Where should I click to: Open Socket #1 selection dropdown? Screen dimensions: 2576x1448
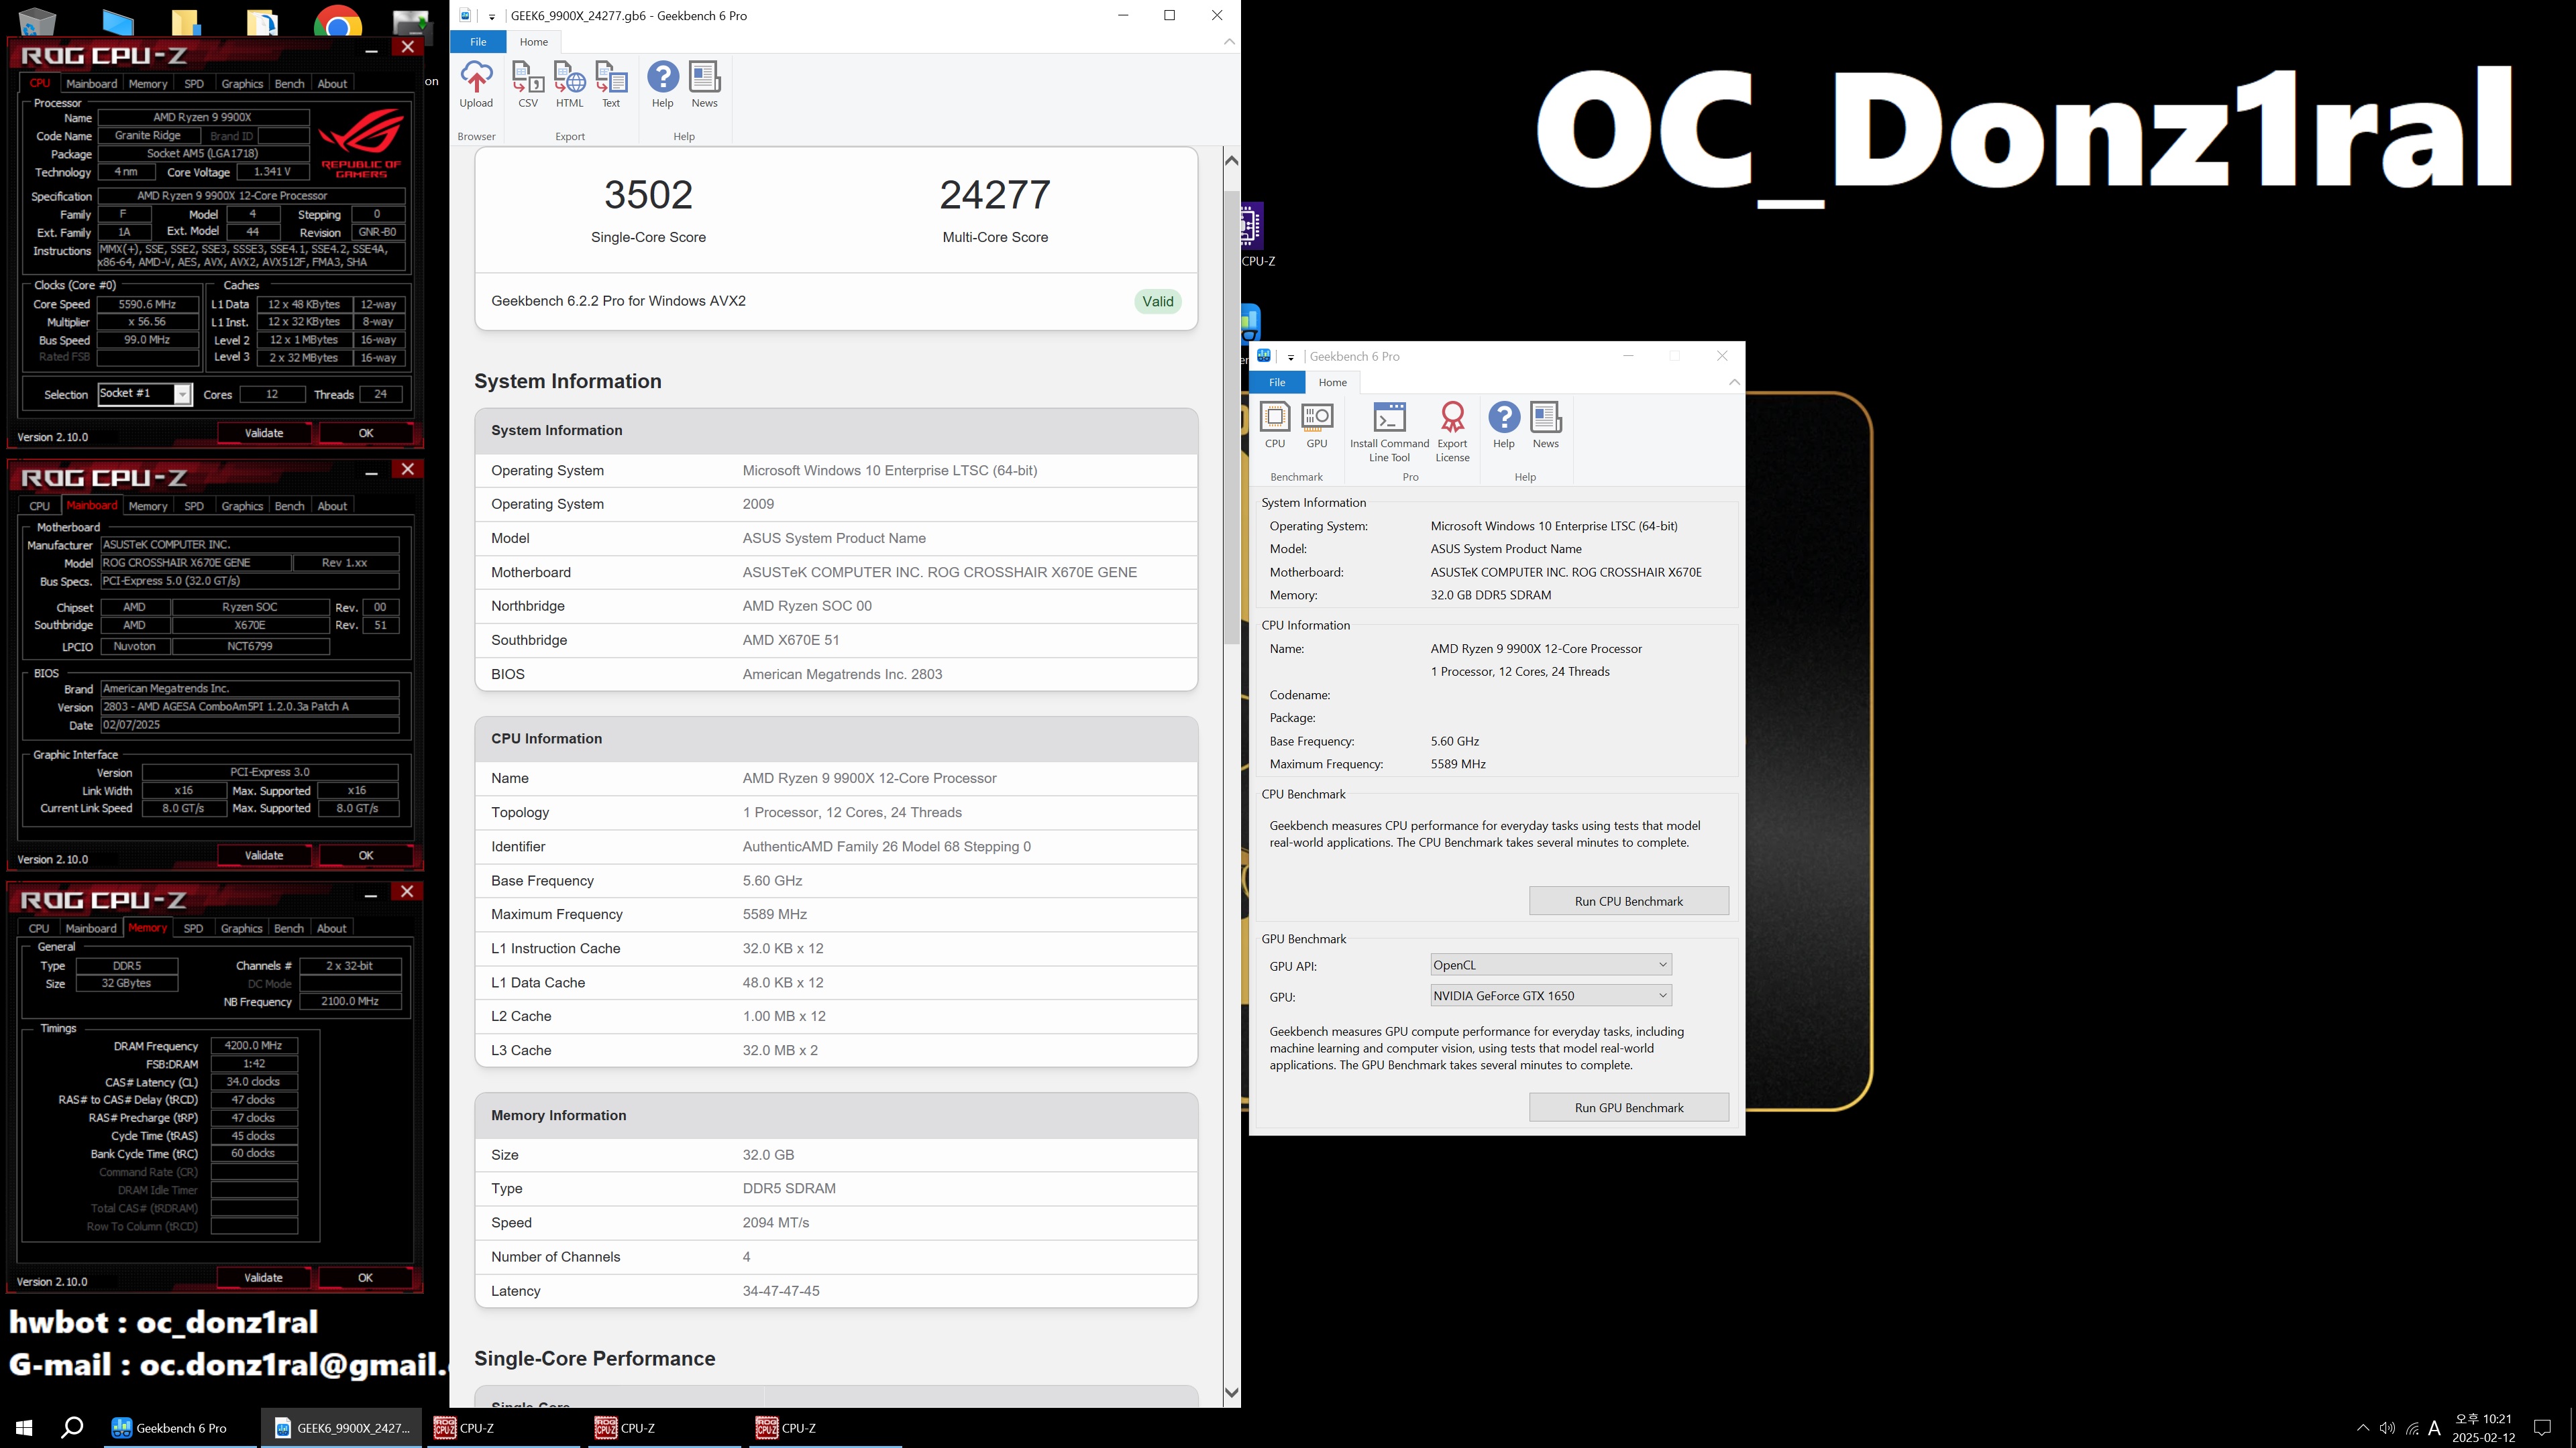point(182,395)
